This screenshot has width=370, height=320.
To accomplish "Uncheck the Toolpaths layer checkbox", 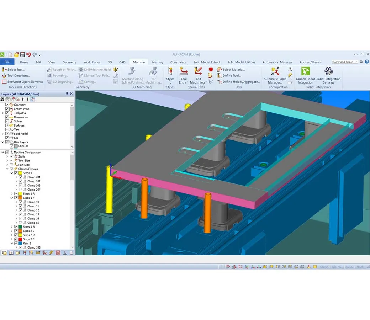I will [7, 113].
